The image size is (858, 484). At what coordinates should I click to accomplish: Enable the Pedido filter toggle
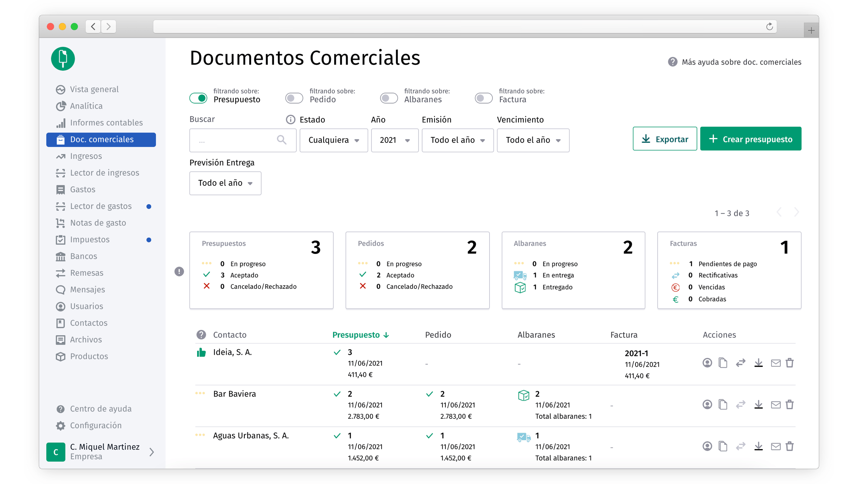coord(294,98)
